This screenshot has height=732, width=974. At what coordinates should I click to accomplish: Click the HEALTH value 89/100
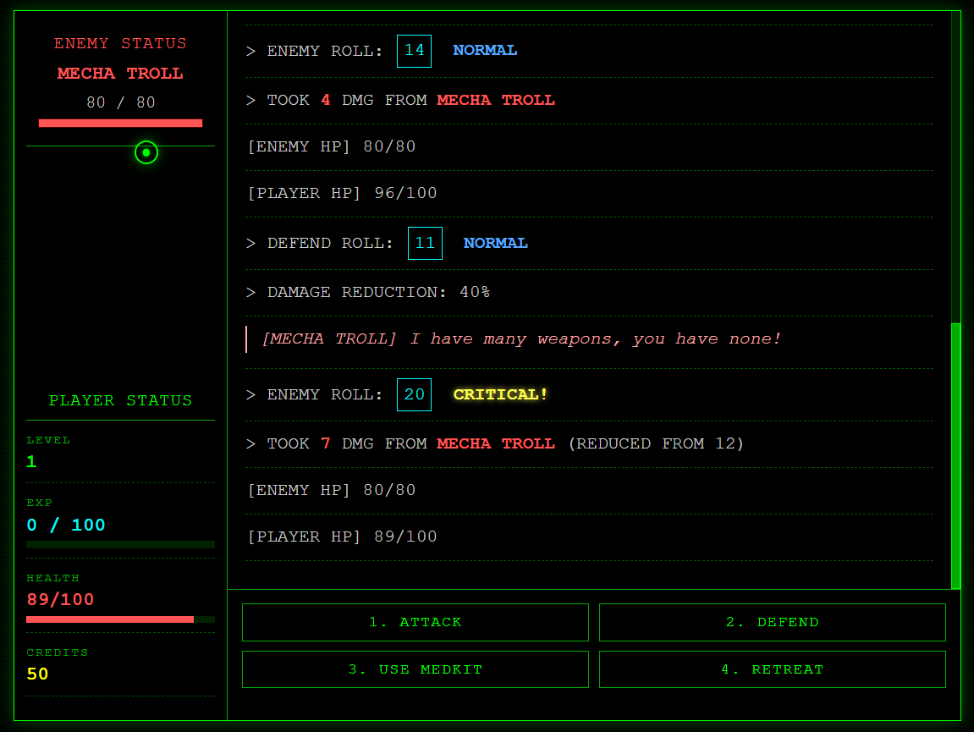[x=60, y=600]
